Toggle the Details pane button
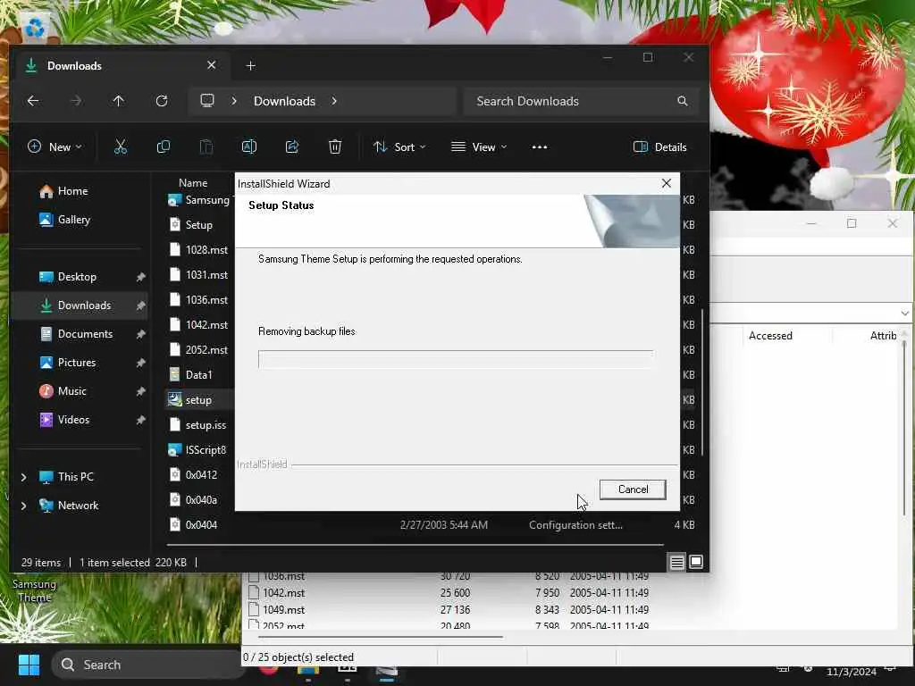Screen dimensions: 915x686 point(660,147)
